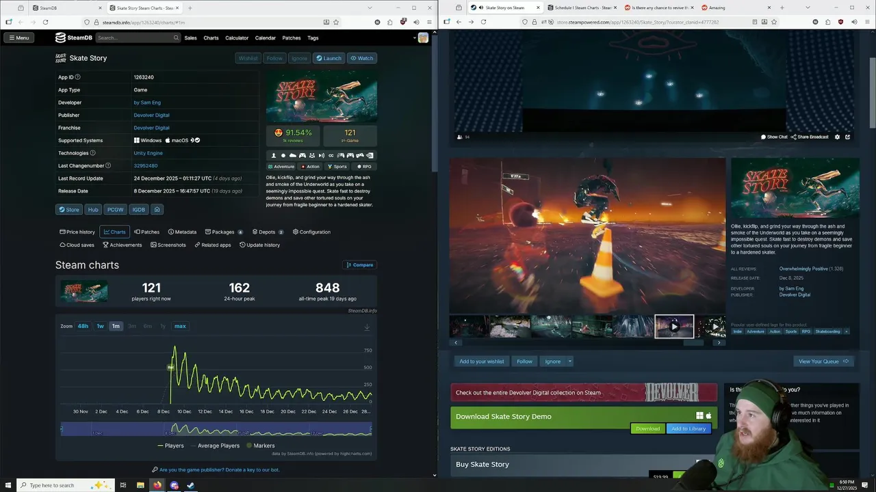Viewport: 876px width, 492px height.
Task: Click back arrow in right browser window
Action: pyautogui.click(x=459, y=22)
